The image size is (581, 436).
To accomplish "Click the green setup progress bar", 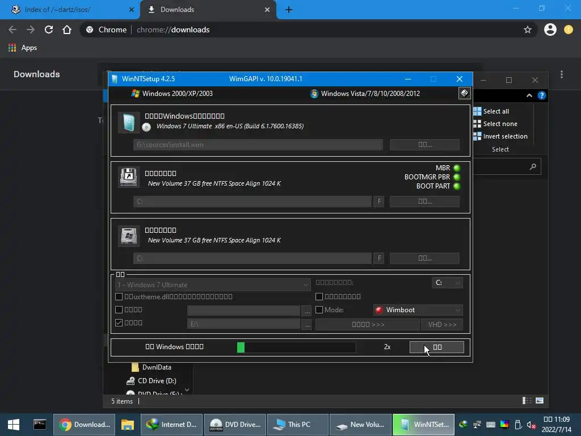I will [296, 347].
